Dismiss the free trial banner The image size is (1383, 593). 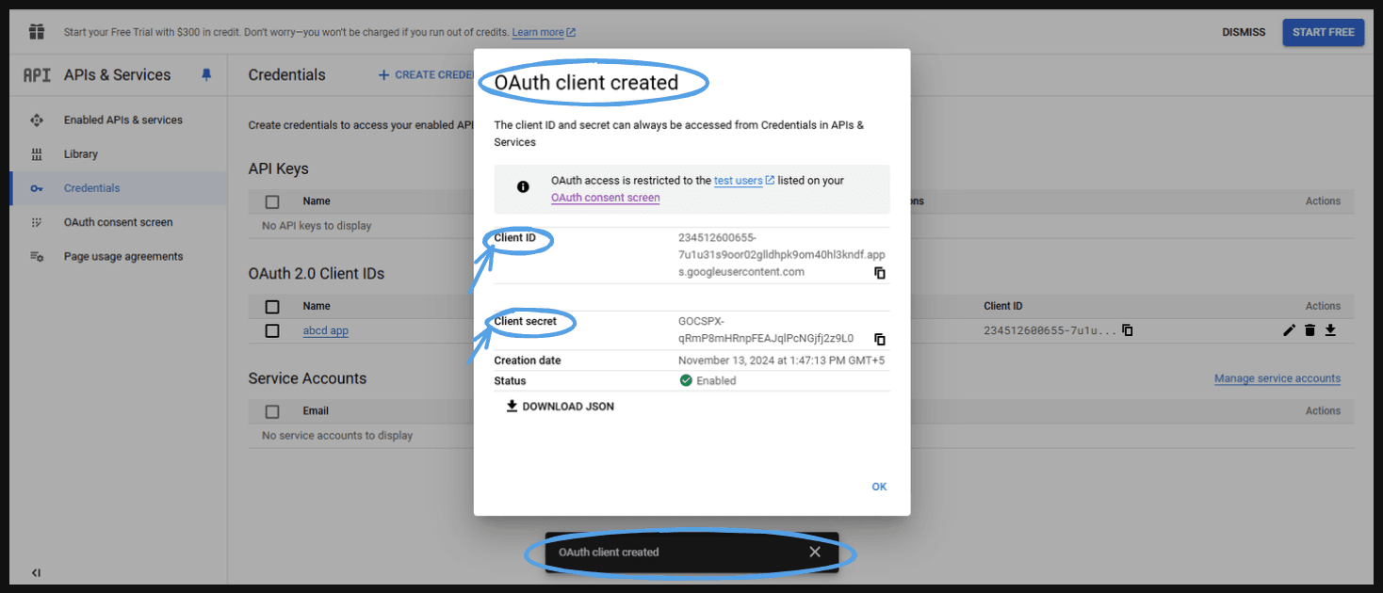pos(1244,32)
